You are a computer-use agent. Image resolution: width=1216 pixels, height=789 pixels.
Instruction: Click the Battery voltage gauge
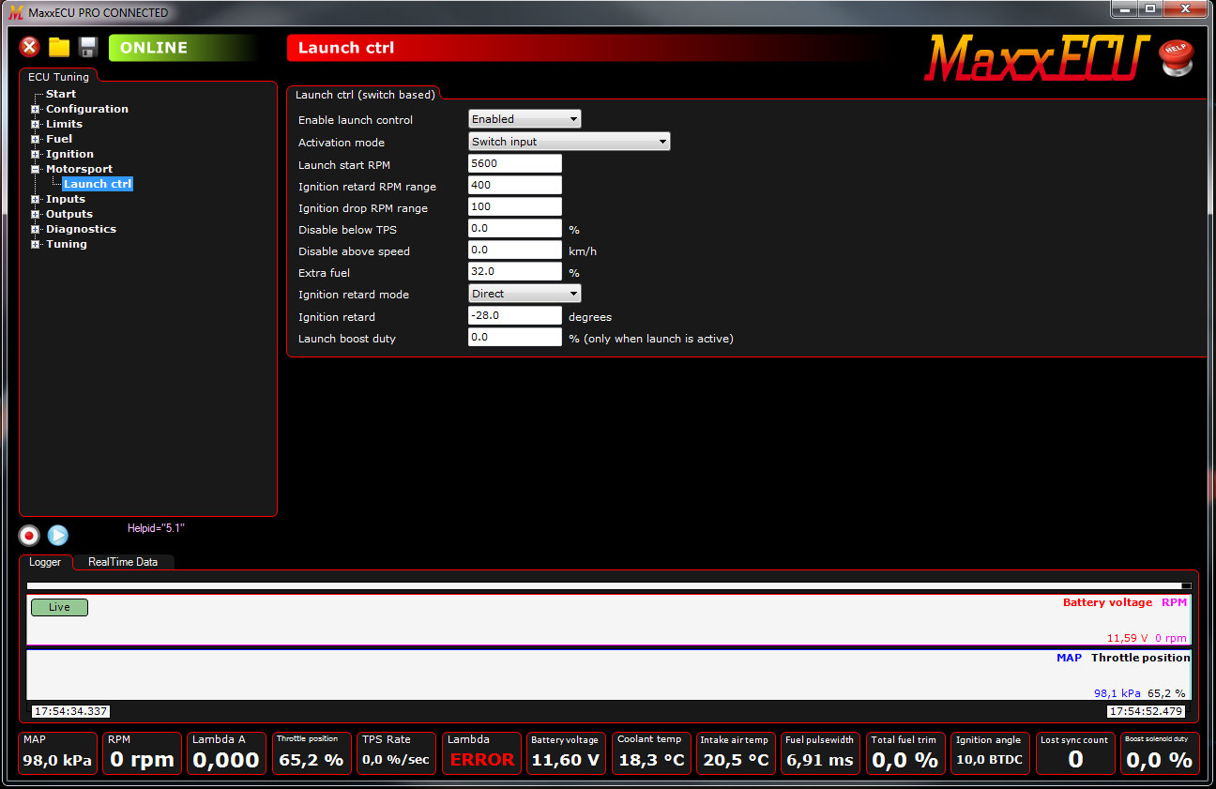click(566, 753)
